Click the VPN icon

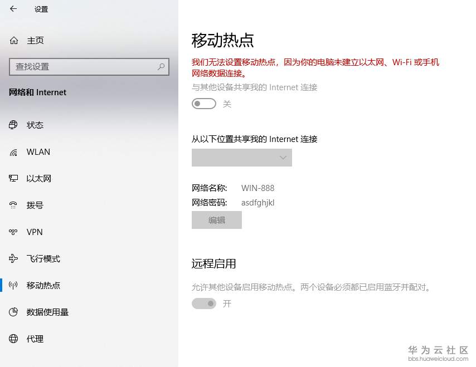click(x=13, y=232)
